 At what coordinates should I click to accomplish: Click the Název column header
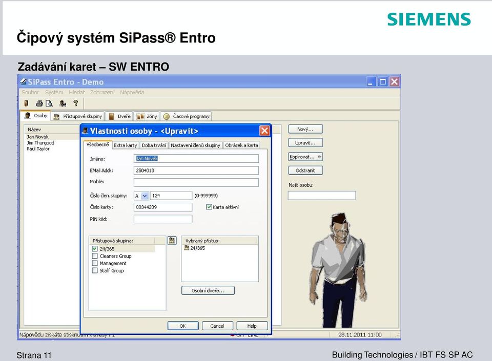(34, 130)
